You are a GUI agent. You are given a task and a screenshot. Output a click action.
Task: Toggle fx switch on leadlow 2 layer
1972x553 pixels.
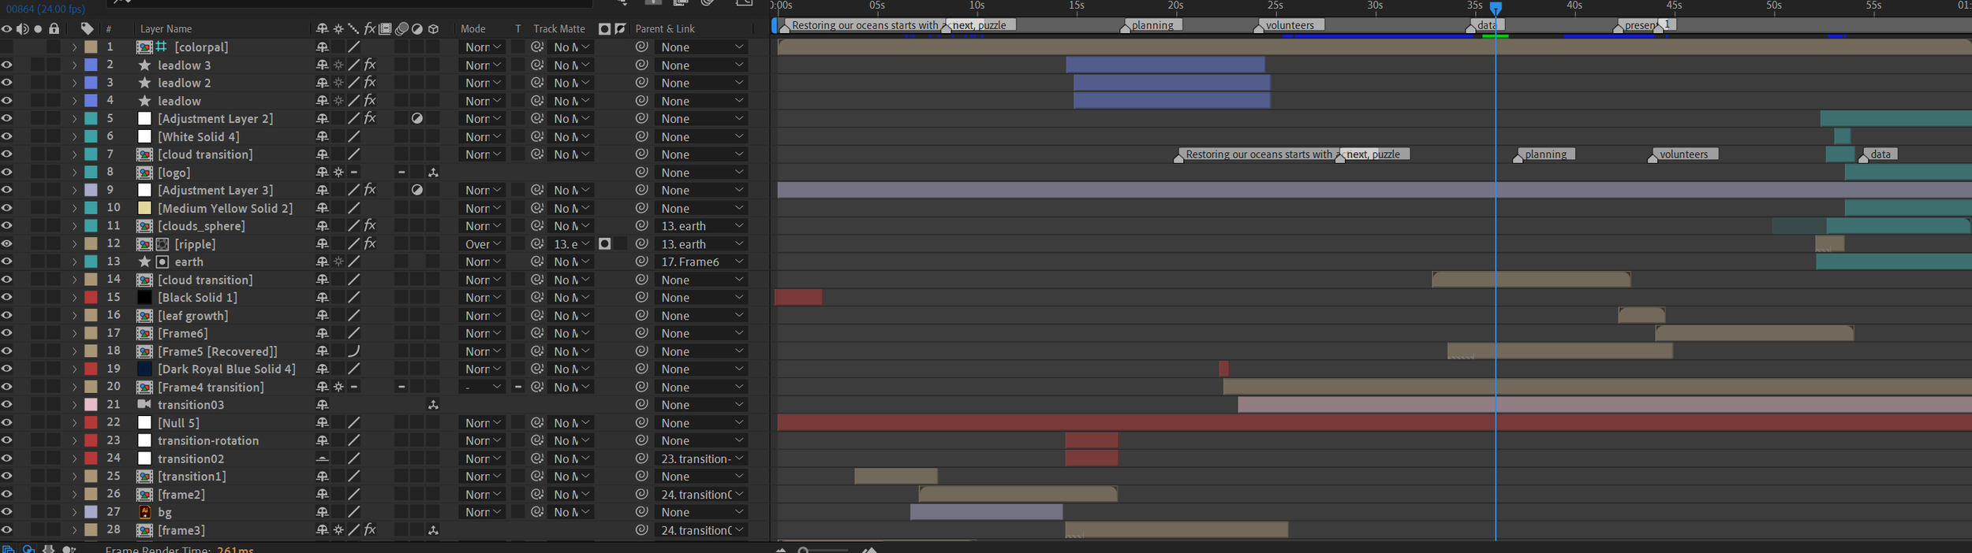(x=369, y=83)
